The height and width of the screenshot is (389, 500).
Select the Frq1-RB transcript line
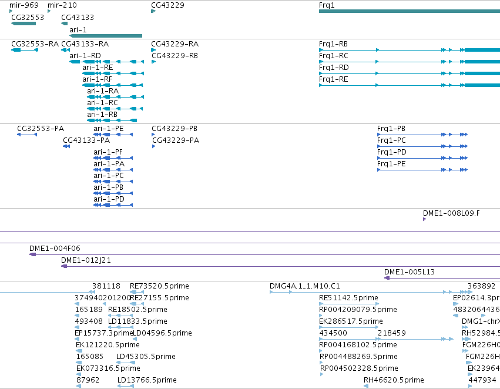[410, 50]
